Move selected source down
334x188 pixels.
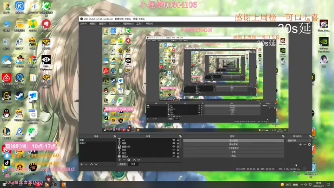[139, 160]
